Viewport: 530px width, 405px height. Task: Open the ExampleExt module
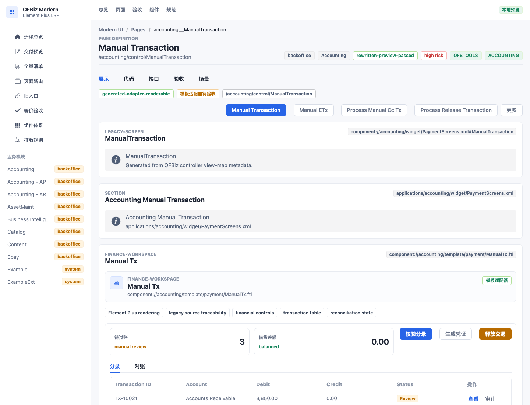pyautogui.click(x=45, y=282)
